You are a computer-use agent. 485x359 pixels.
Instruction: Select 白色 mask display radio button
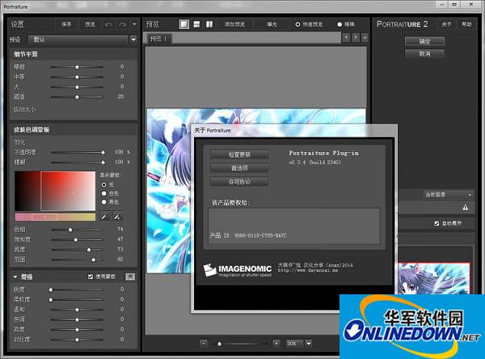coord(103,193)
